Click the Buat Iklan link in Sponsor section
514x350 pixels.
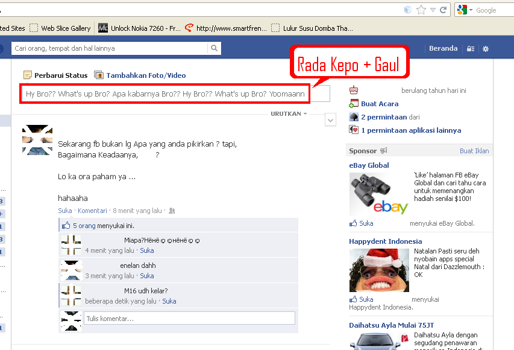474,150
